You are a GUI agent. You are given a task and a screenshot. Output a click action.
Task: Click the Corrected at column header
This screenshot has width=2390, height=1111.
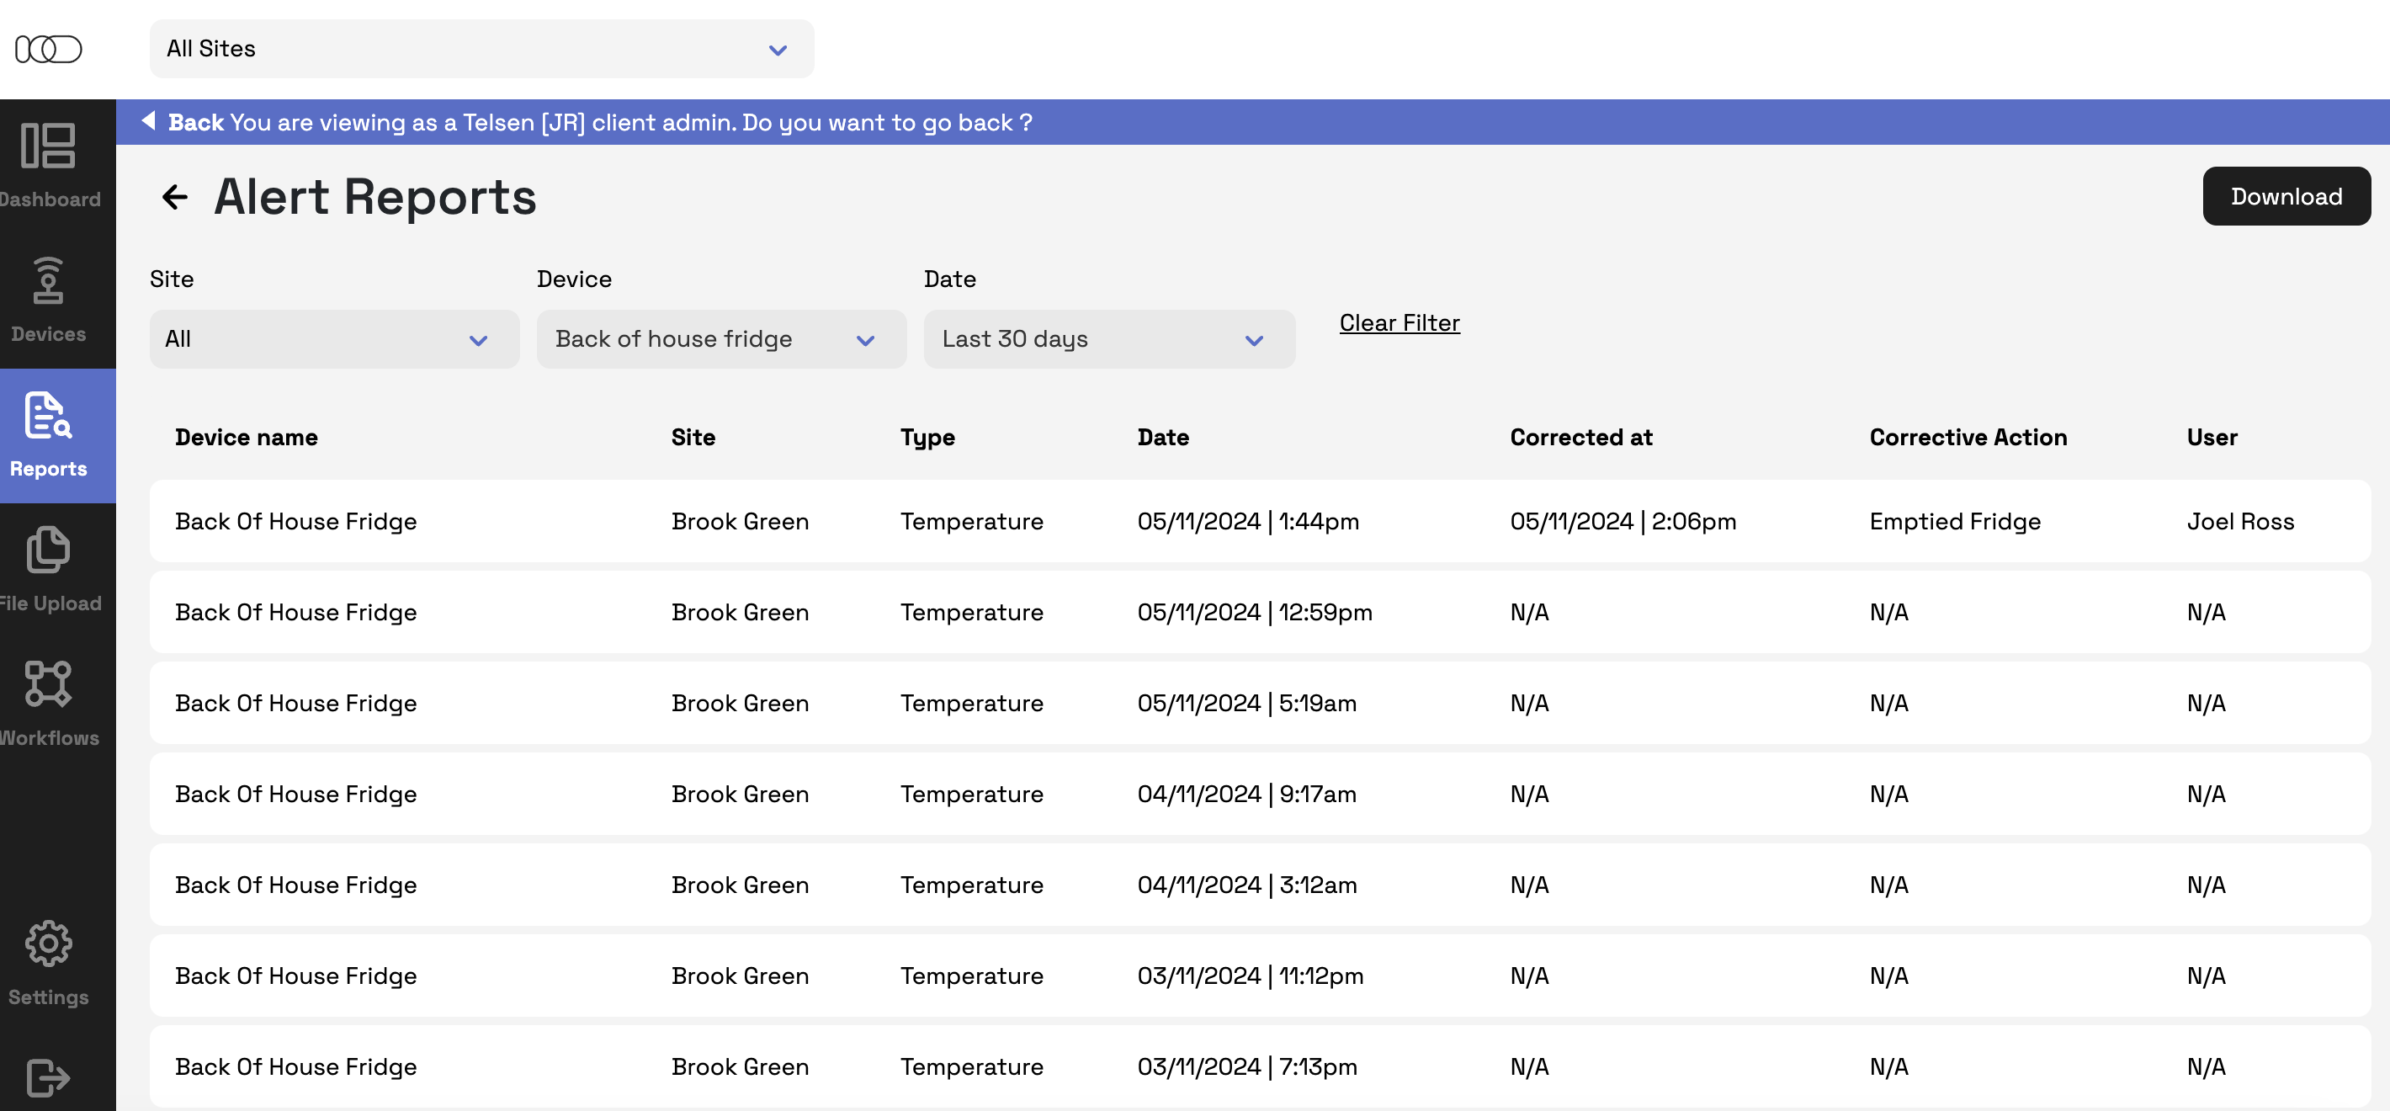1581,437
